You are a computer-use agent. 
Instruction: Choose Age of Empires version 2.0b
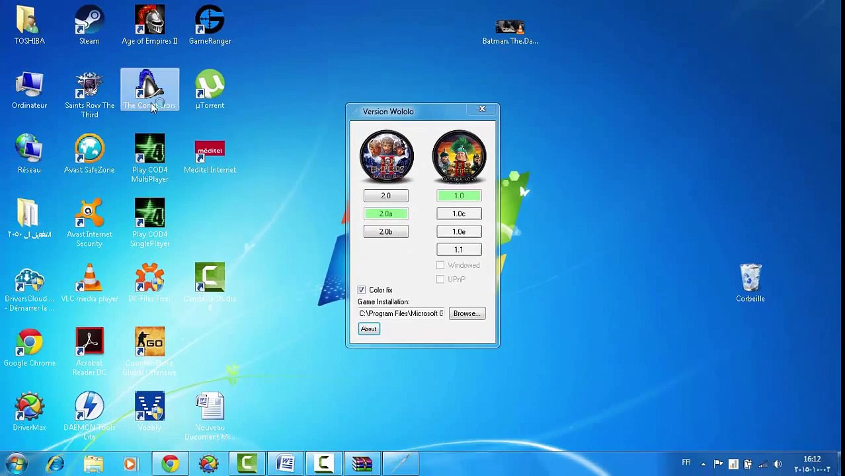(386, 231)
